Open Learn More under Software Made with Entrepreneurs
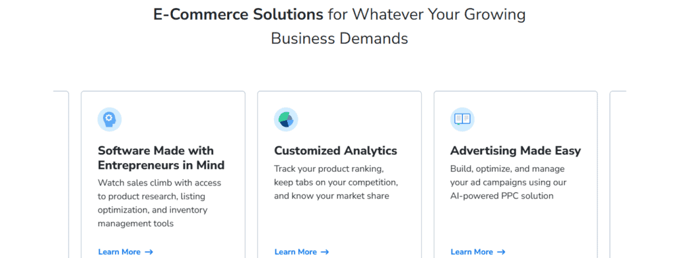This screenshot has height=258, width=676. 125,252
